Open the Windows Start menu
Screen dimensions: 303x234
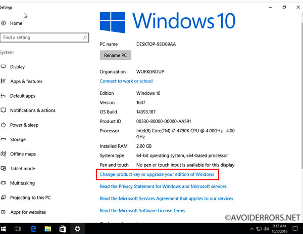click(x=4, y=229)
